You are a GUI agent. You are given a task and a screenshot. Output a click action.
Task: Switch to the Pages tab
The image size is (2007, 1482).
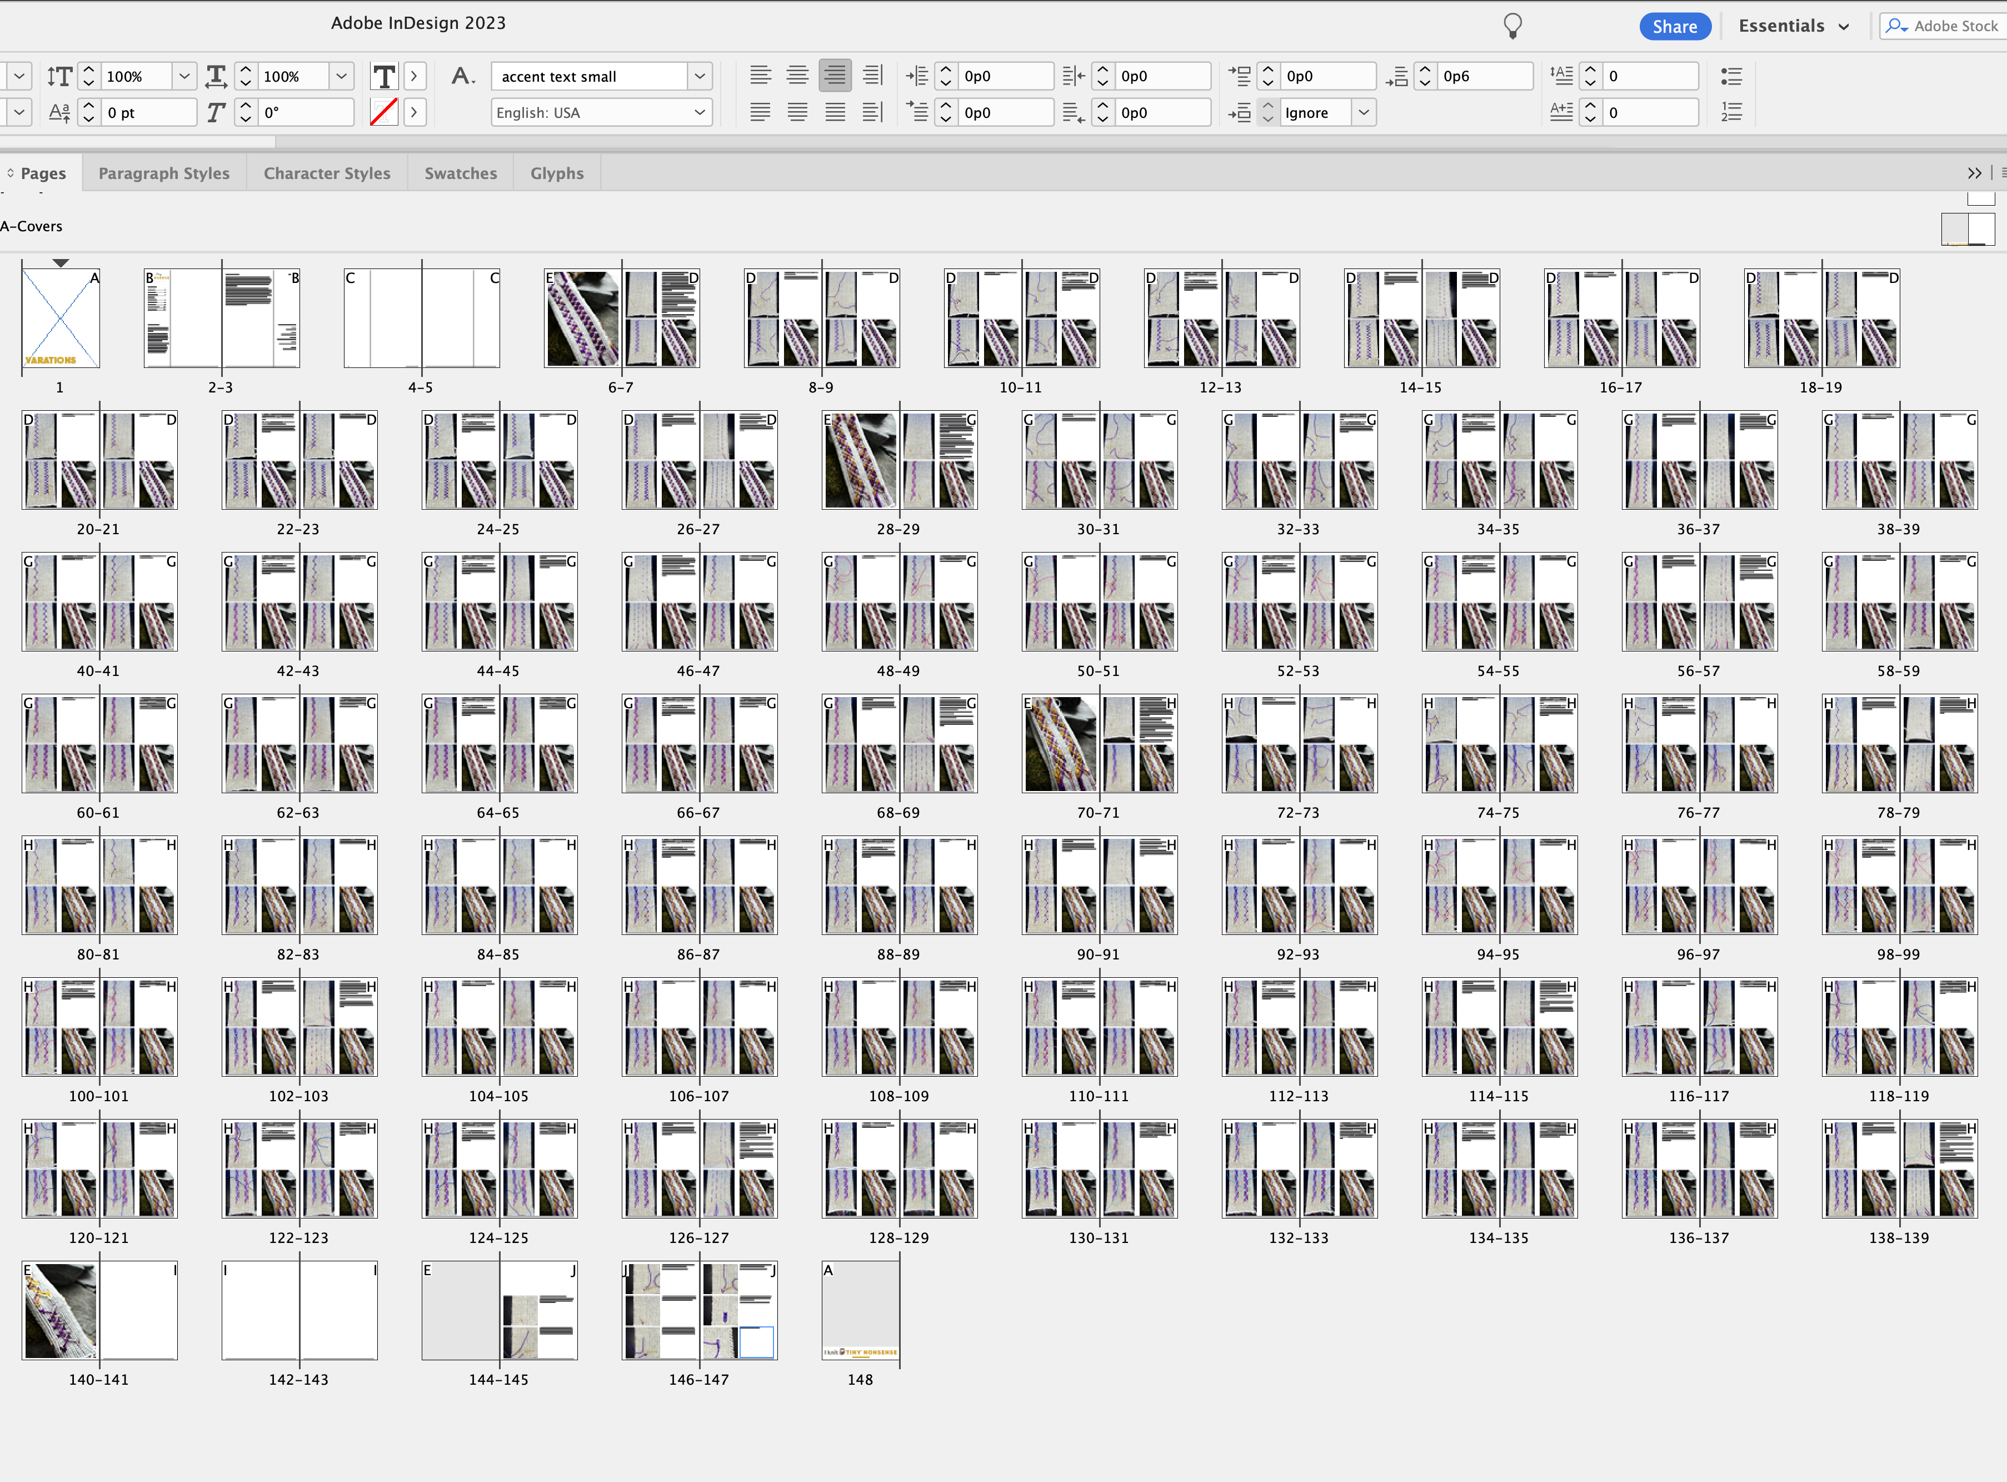[42, 173]
